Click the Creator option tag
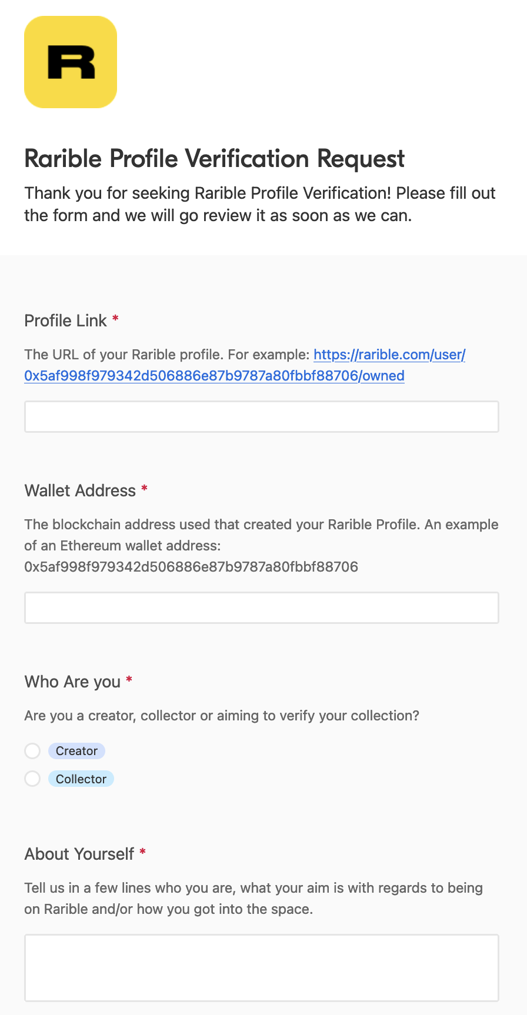 76,751
